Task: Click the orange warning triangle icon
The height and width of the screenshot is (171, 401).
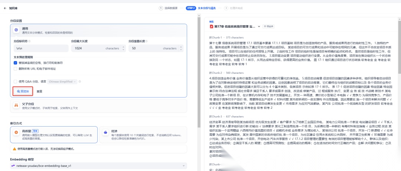Action: [14, 148]
